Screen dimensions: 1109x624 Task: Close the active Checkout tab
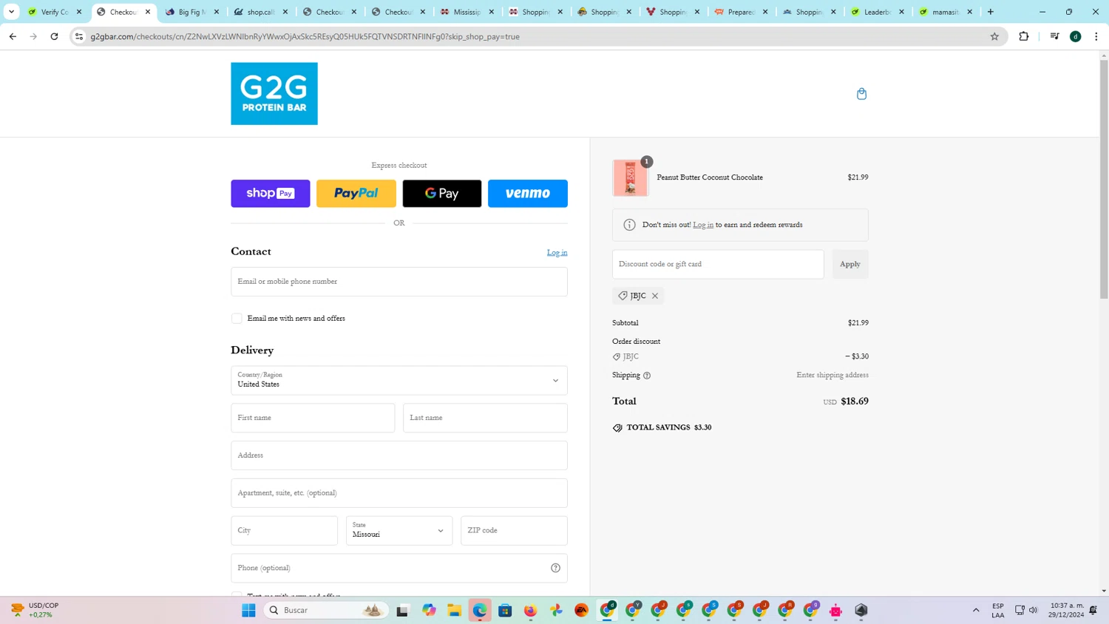[148, 12]
